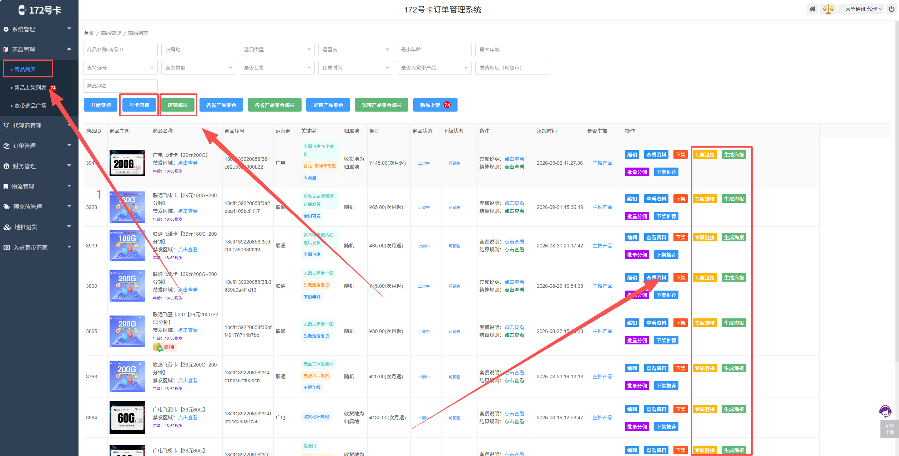This screenshot has height=456, width=899.
Task: Open 地推进货 sidebar menu
Action: click(x=39, y=227)
